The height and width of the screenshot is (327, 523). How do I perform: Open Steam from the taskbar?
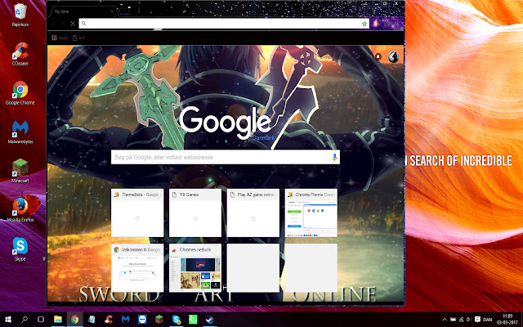coord(210,320)
